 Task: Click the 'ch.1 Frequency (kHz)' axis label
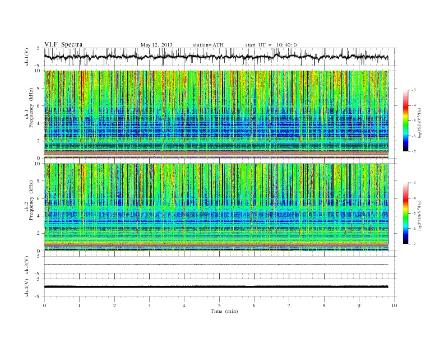click(x=29, y=108)
